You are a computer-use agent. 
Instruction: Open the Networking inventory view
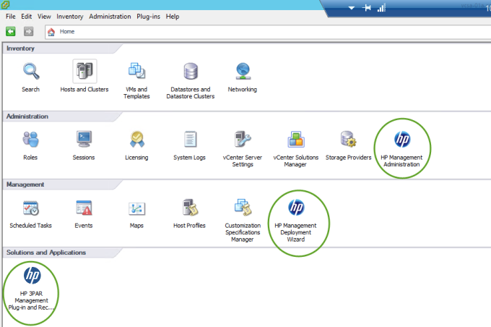(x=243, y=72)
